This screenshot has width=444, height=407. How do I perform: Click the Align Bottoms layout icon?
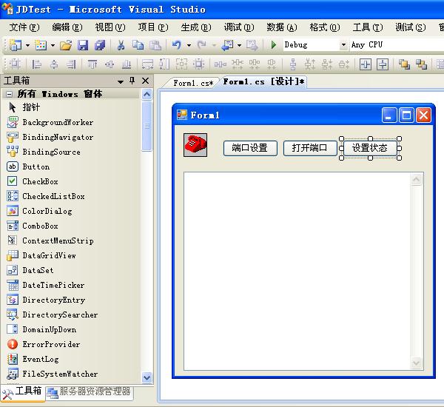(127, 64)
